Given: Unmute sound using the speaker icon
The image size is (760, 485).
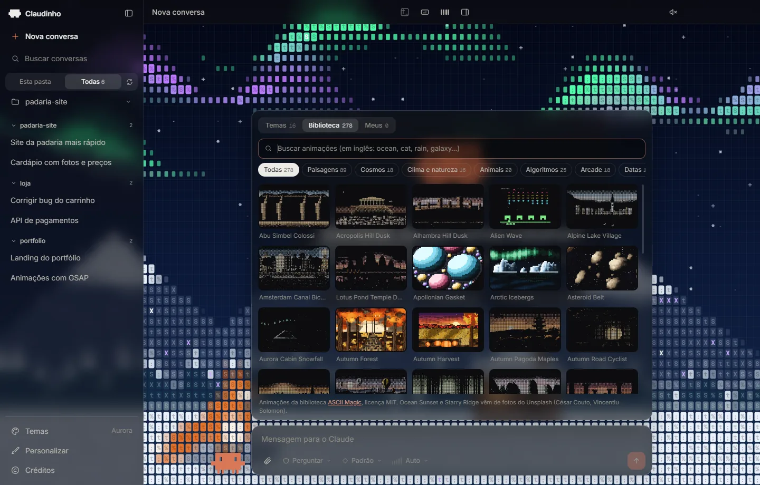Looking at the screenshot, I should pos(673,12).
